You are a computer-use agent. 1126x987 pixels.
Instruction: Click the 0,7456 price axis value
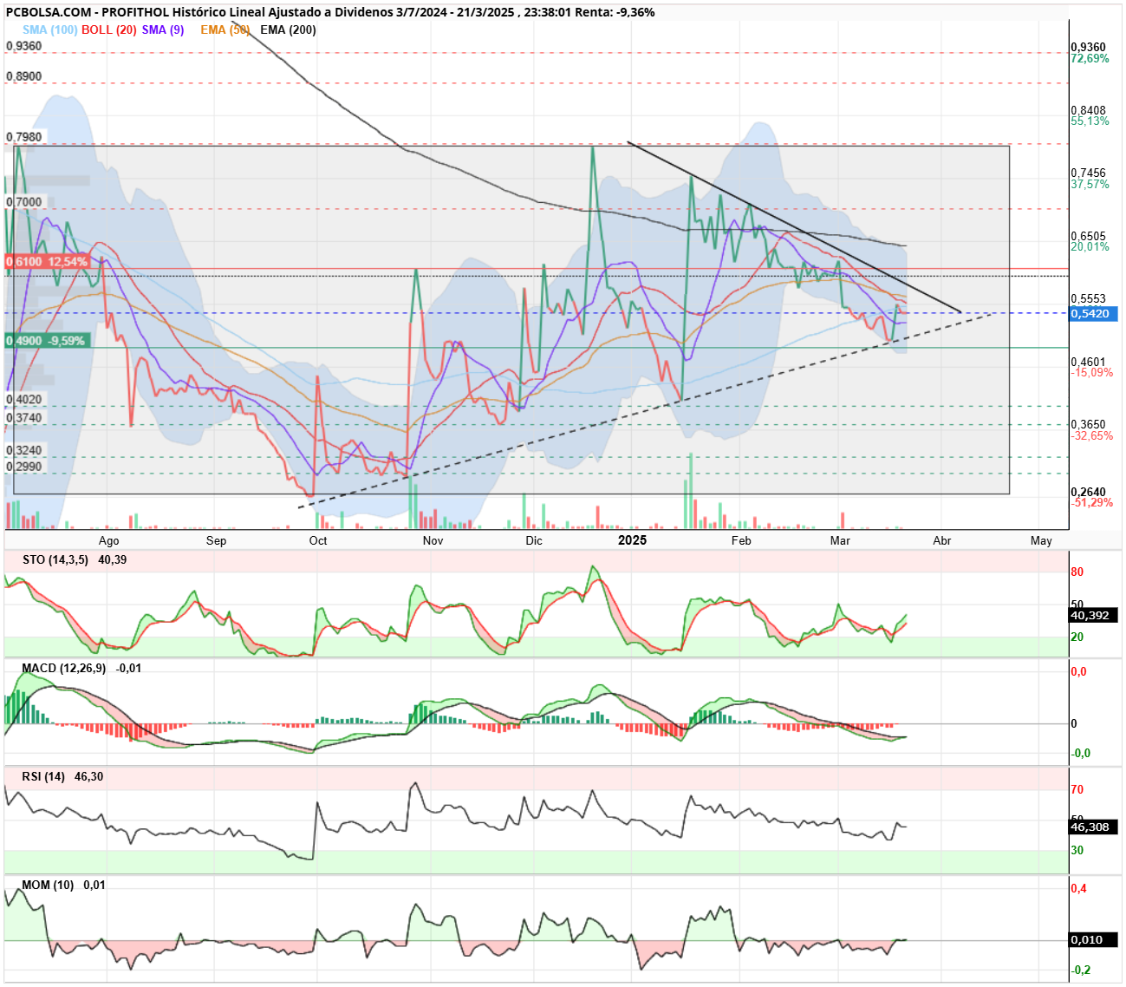[x=1088, y=173]
